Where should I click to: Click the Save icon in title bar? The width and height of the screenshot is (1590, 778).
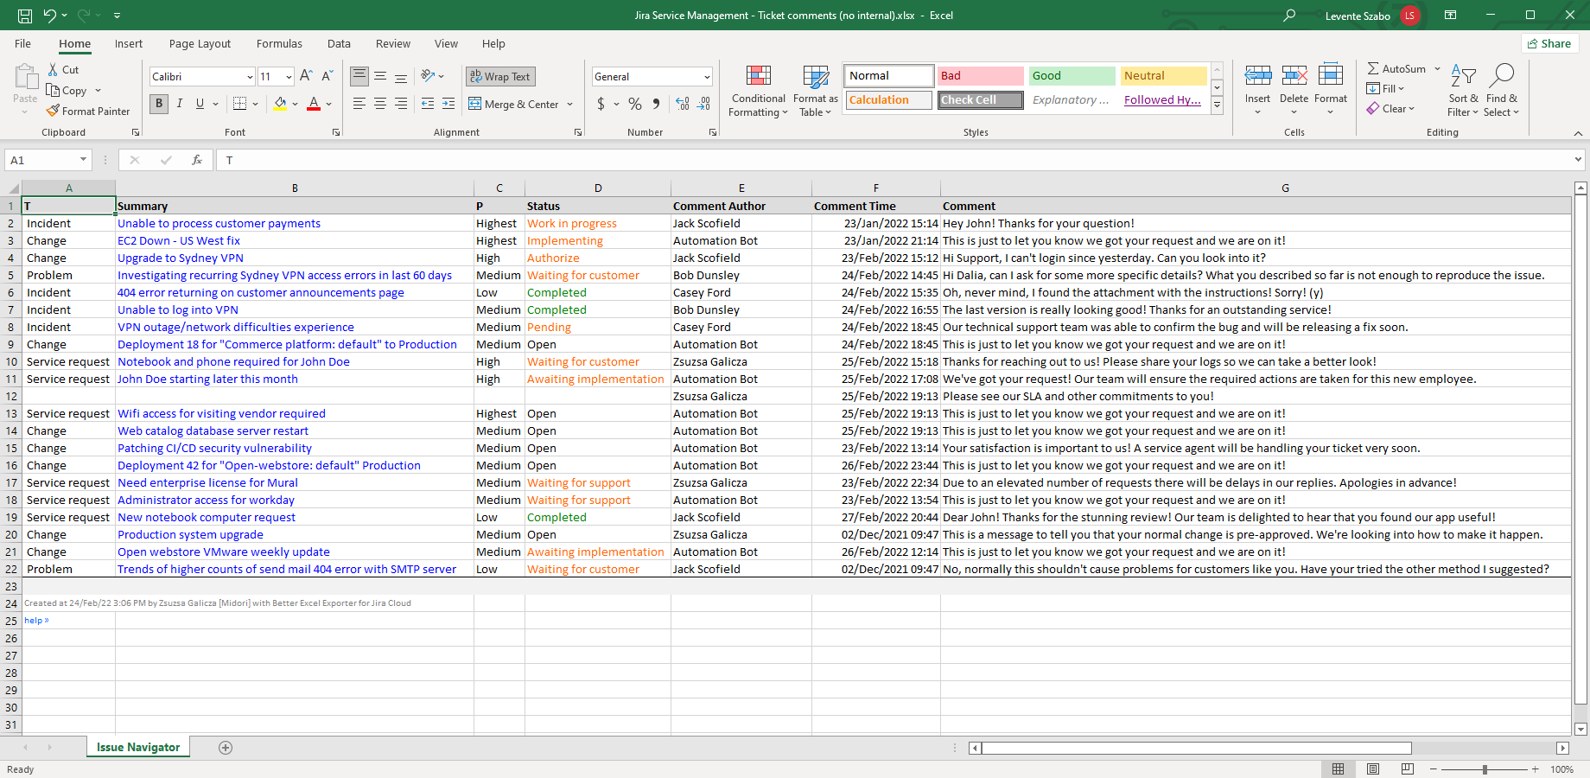click(25, 16)
